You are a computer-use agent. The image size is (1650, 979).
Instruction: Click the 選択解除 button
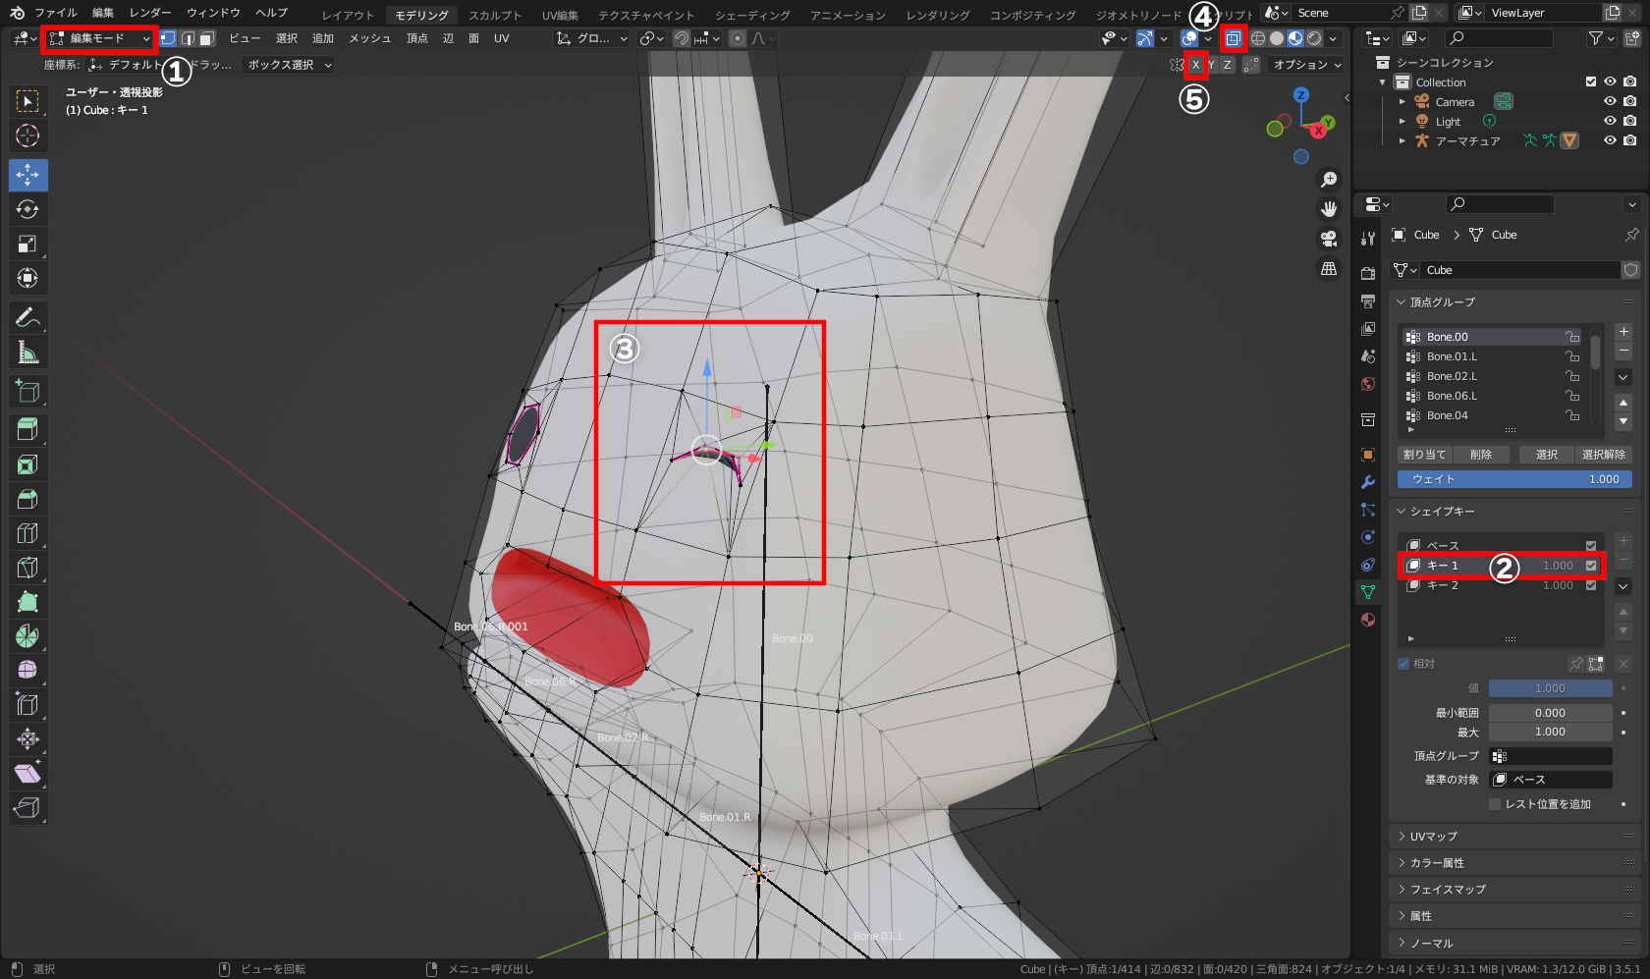point(1604,455)
